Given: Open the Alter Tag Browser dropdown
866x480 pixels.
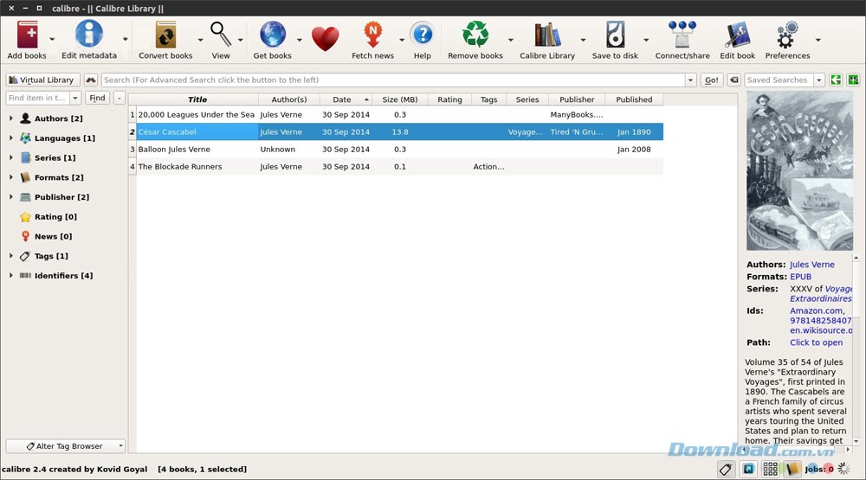Looking at the screenshot, I should pyautogui.click(x=66, y=445).
